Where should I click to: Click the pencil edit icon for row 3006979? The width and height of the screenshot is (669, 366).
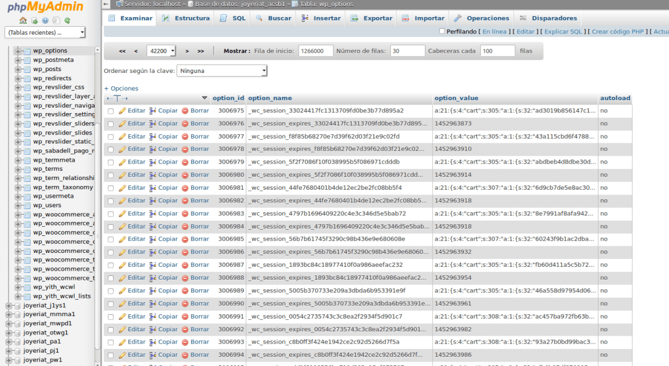point(122,162)
